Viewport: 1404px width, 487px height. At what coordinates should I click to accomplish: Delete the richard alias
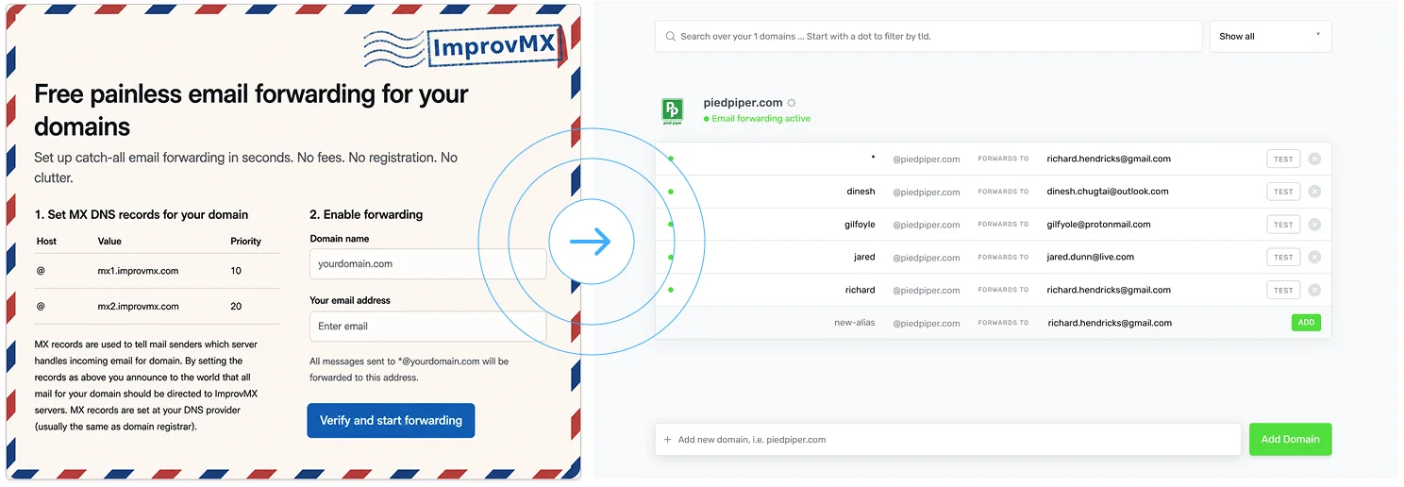(x=1314, y=290)
